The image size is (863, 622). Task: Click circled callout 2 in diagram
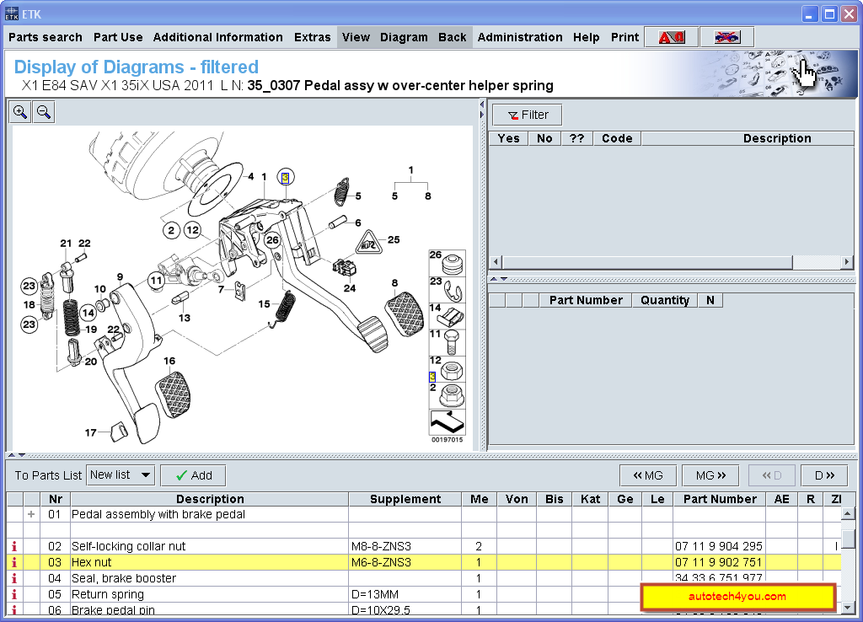click(171, 230)
